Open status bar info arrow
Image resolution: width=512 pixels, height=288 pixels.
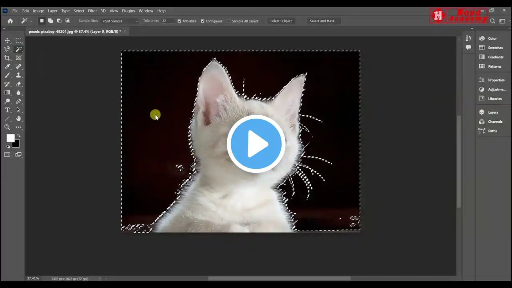[x=100, y=278]
